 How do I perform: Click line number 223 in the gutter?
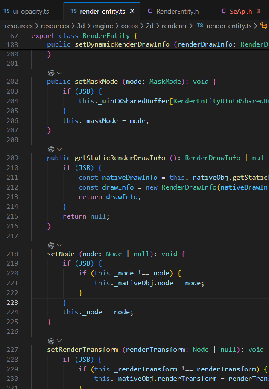click(12, 303)
